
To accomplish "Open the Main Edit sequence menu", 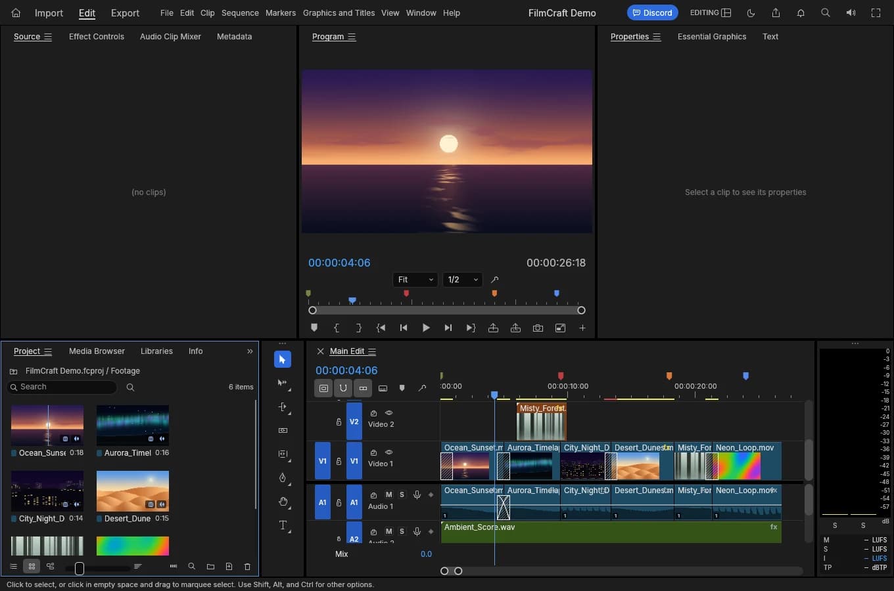I will coord(372,351).
